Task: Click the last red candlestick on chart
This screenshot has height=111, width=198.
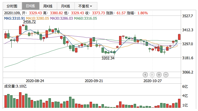Action: click(x=179, y=37)
